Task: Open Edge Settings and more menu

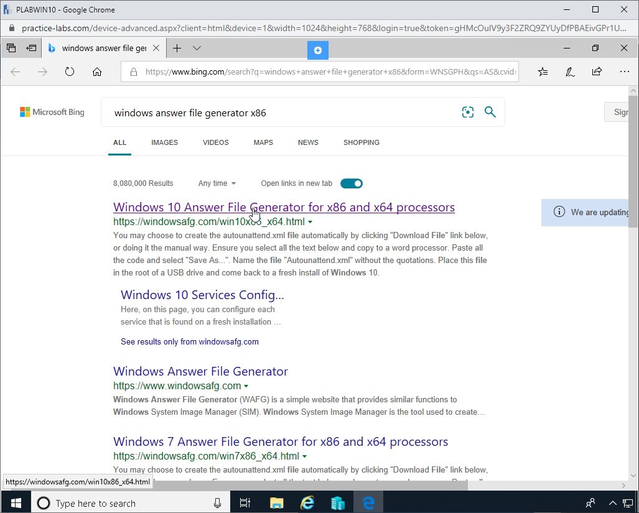Action: [624, 72]
